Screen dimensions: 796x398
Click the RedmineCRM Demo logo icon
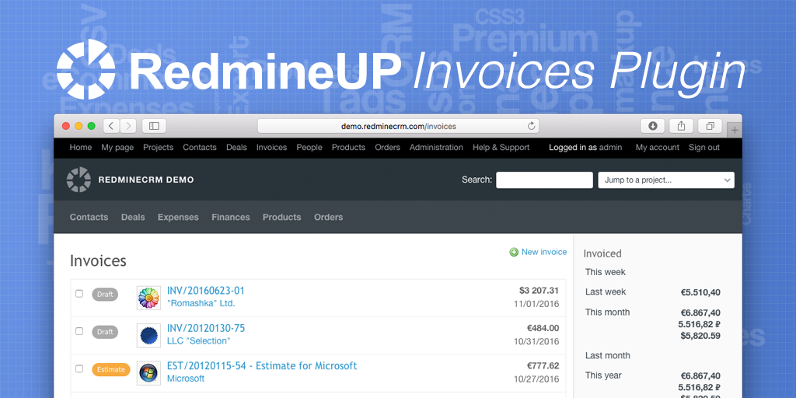click(79, 180)
